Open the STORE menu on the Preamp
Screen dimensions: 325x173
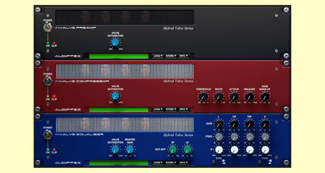[171, 56]
